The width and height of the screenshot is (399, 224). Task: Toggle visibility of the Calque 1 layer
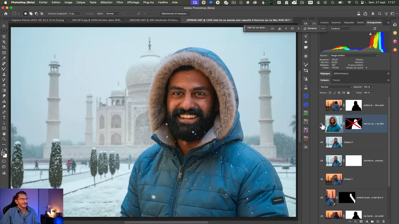point(322,179)
